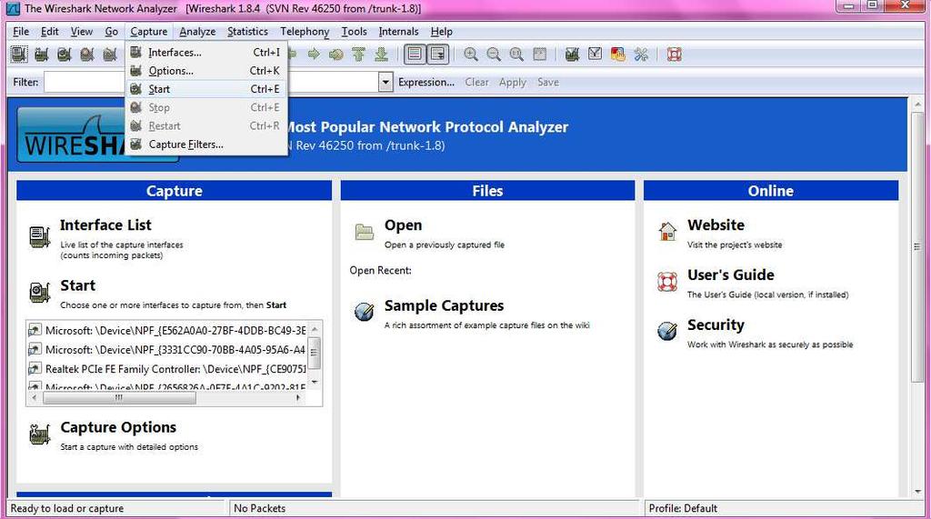Open the Statistics menu

pyautogui.click(x=247, y=32)
